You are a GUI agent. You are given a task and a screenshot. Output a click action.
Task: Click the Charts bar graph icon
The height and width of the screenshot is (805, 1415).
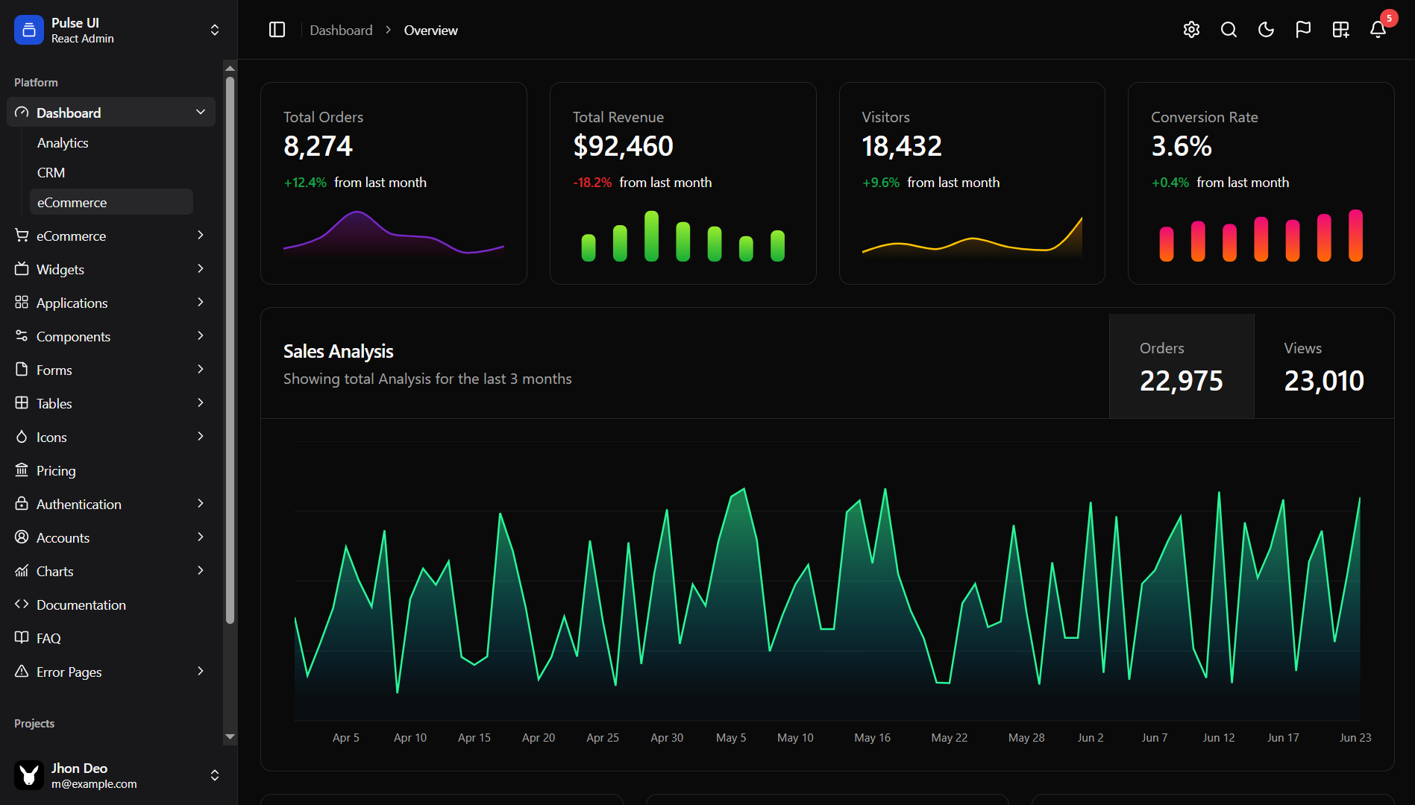tap(22, 571)
